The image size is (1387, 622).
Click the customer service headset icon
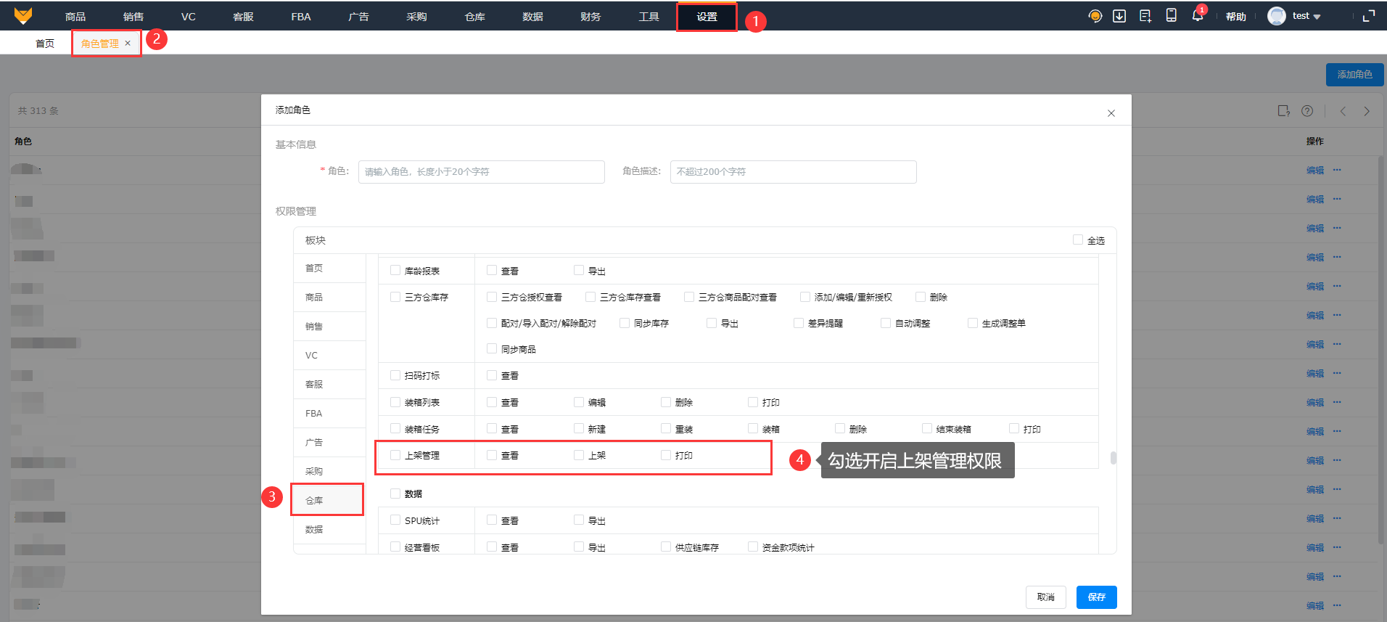(1095, 16)
